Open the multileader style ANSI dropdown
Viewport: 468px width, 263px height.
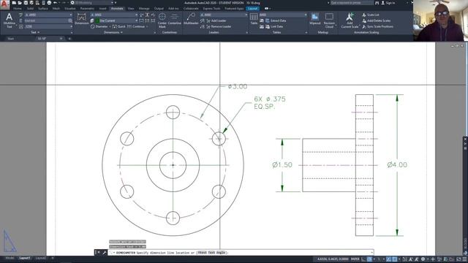224,15
